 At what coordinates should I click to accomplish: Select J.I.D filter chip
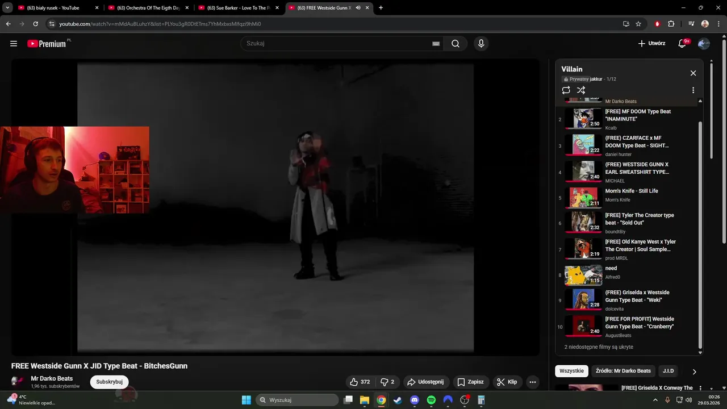coord(668,371)
